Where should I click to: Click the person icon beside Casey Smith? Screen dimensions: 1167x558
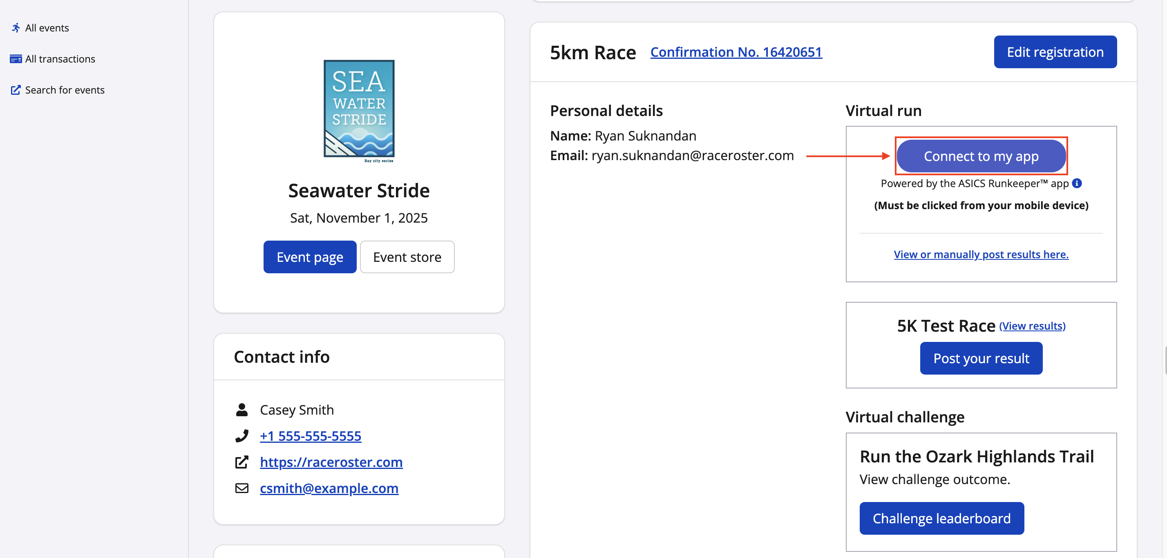coord(242,409)
